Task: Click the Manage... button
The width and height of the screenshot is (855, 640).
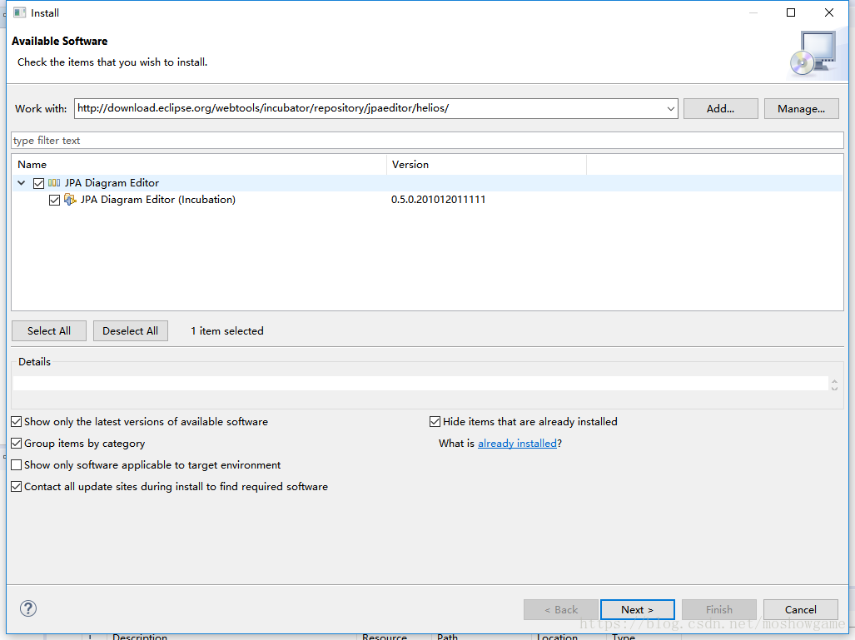Action: (x=801, y=108)
